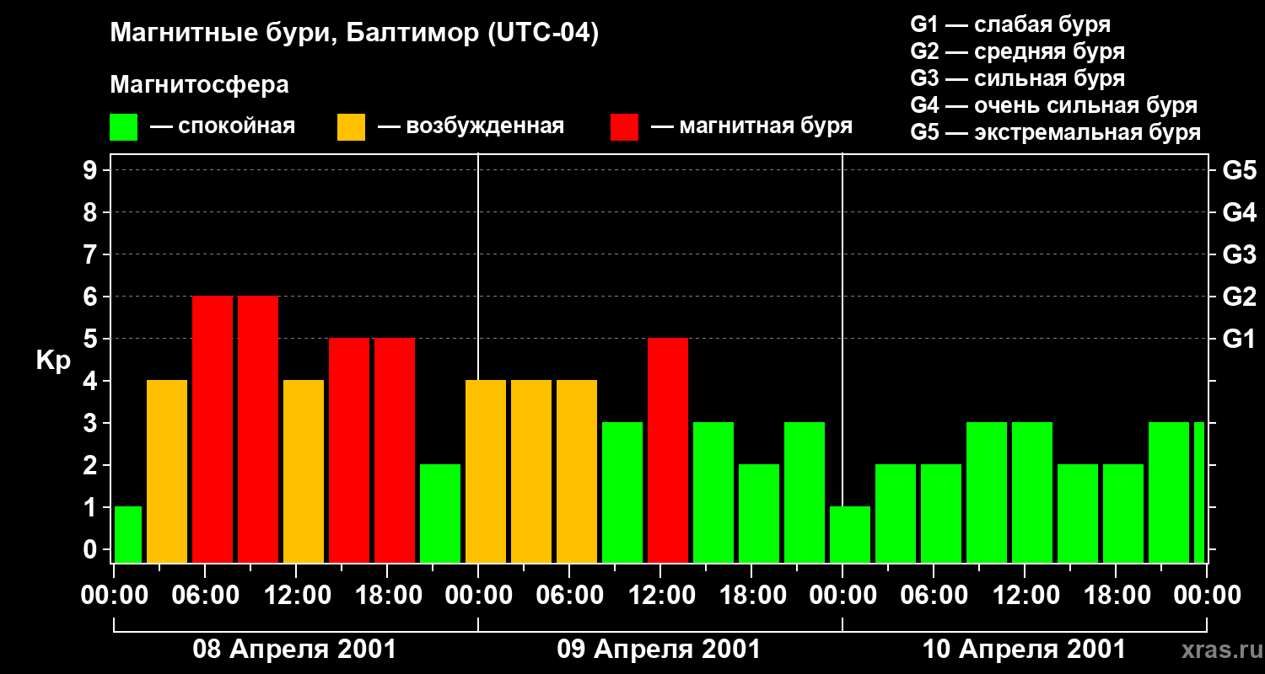
Task: Click the 06:00 time label for 10 April
Action: [934, 596]
